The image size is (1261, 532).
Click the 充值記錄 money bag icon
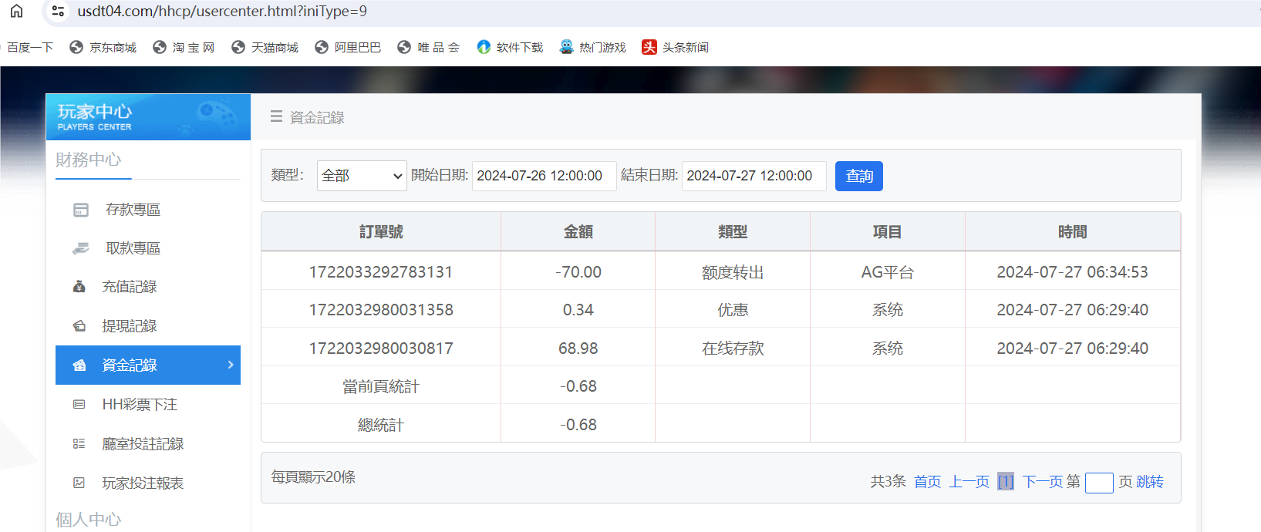(x=79, y=287)
